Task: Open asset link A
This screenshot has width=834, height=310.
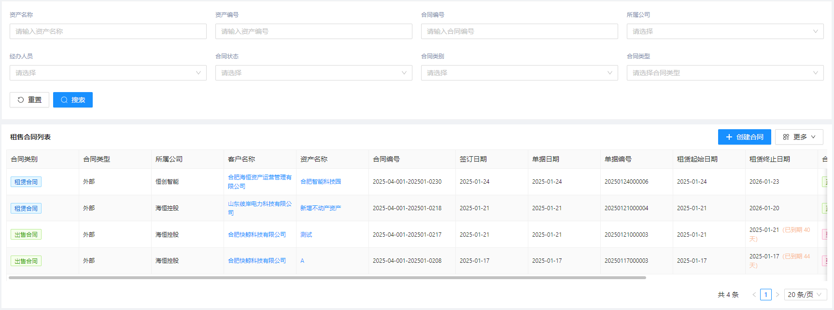Action: [302, 261]
